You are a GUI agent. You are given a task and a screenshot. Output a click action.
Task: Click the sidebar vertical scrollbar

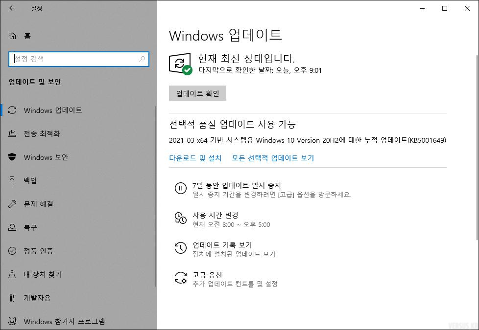pos(156,197)
